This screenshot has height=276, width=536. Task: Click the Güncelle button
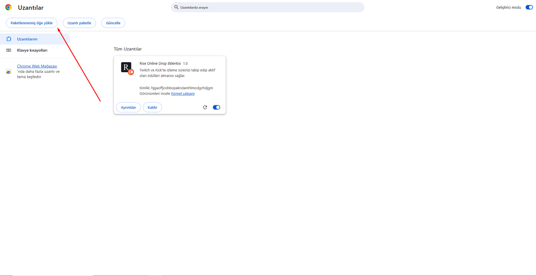coord(113,23)
